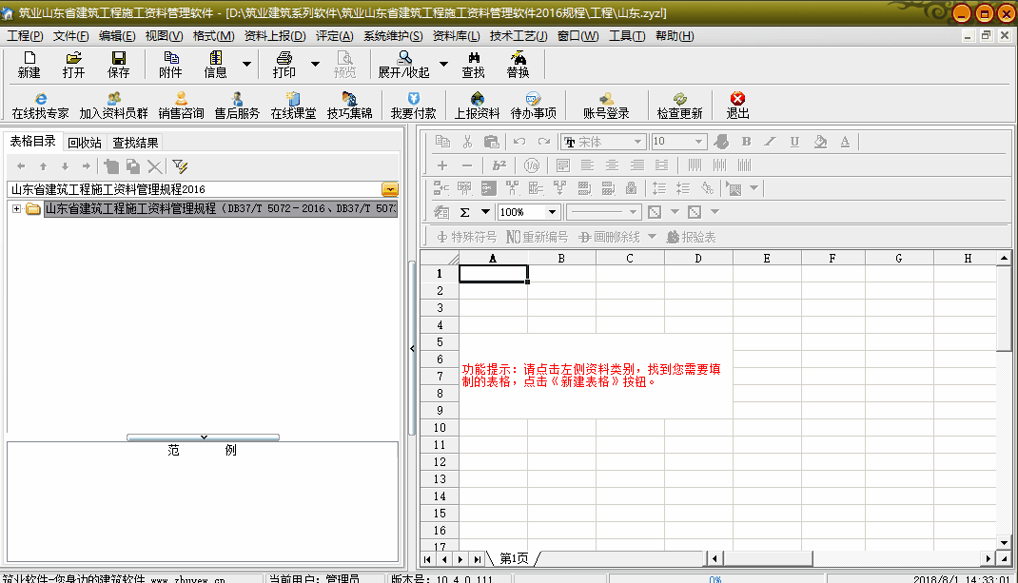This screenshot has height=583, width=1018.
Task: Click the 上报资料 upload icon
Action: click(x=477, y=99)
